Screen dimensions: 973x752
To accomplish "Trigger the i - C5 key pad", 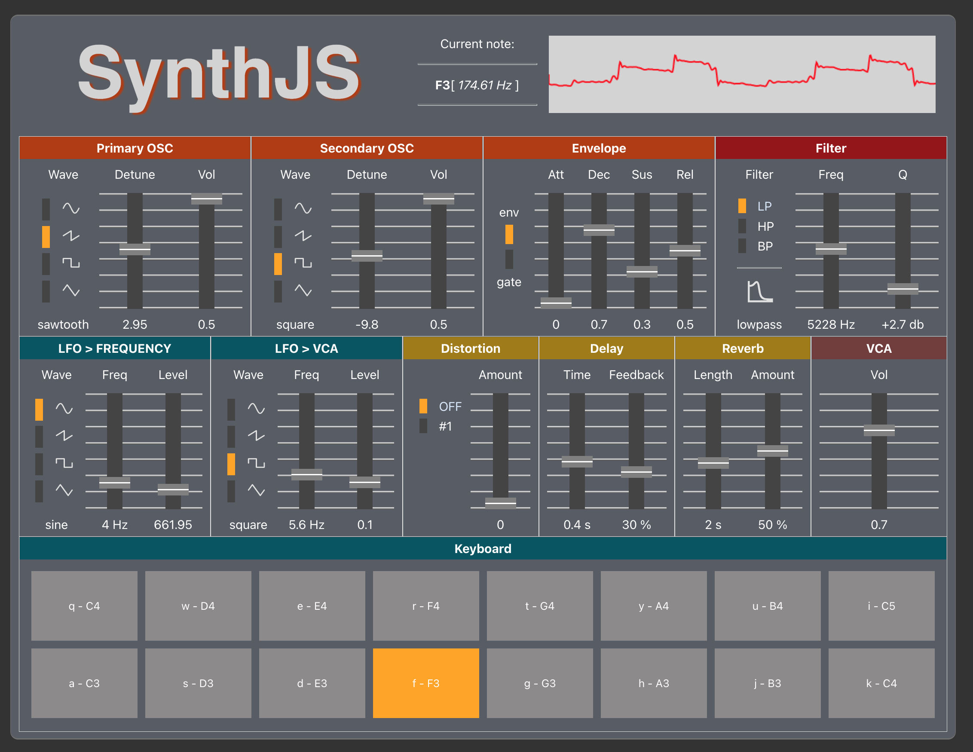I will pyautogui.click(x=881, y=606).
